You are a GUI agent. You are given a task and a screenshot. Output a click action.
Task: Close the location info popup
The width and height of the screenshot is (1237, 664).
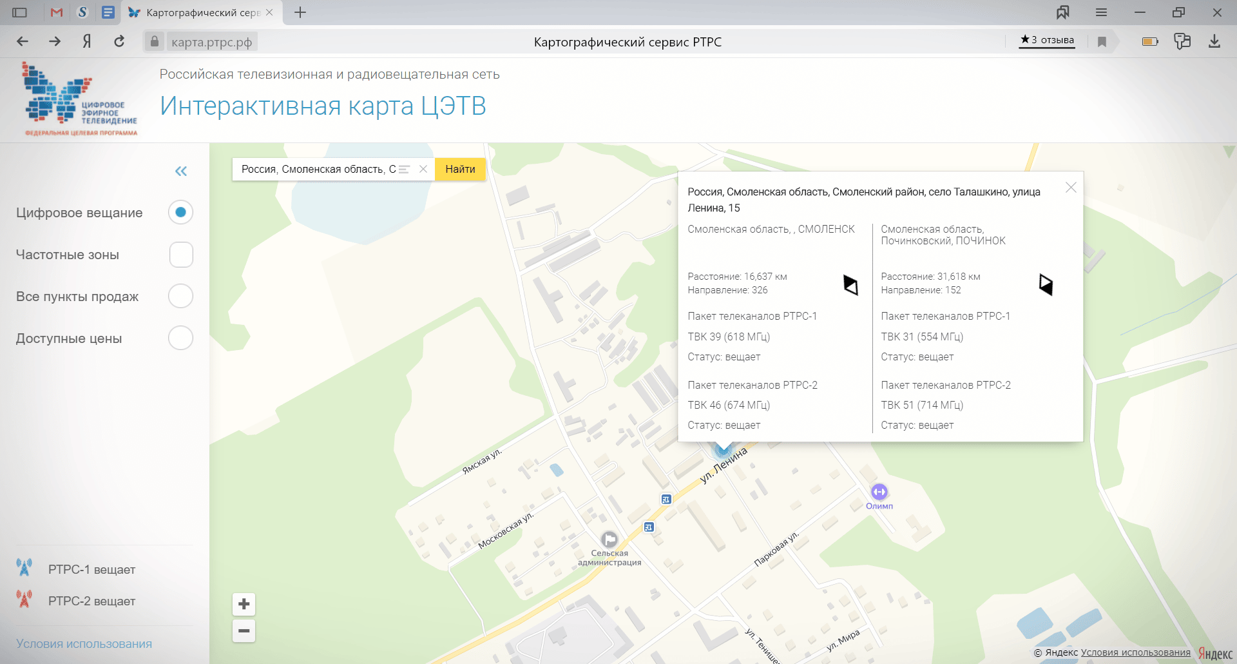(x=1071, y=187)
